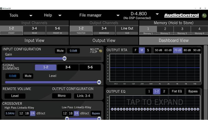Switch to the Input View tab
The height and width of the screenshot is (127, 208).
coord(34,41)
